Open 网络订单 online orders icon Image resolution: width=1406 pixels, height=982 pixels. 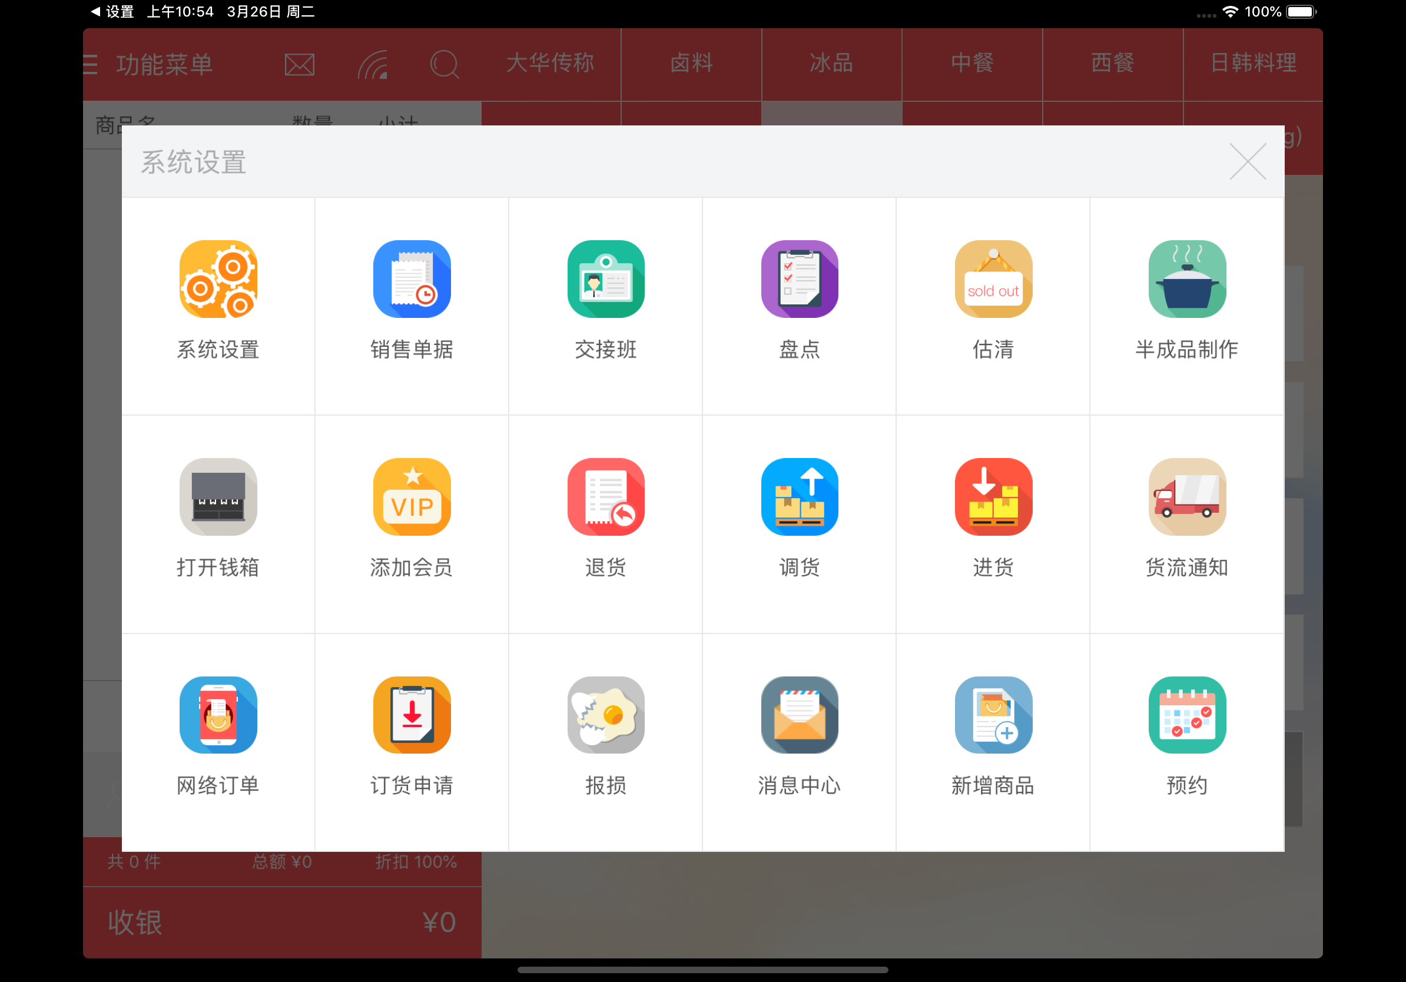[218, 715]
